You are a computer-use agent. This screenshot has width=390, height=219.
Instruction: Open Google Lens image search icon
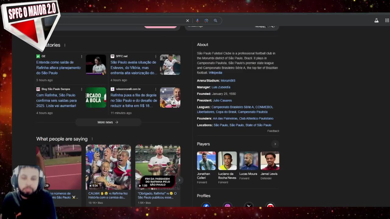(206, 21)
